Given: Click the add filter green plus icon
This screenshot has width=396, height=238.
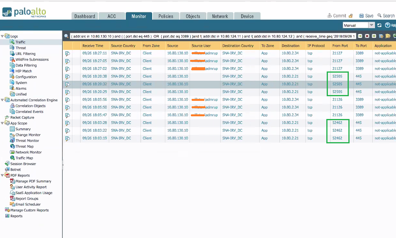Looking at the screenshot, I should [x=374, y=36].
